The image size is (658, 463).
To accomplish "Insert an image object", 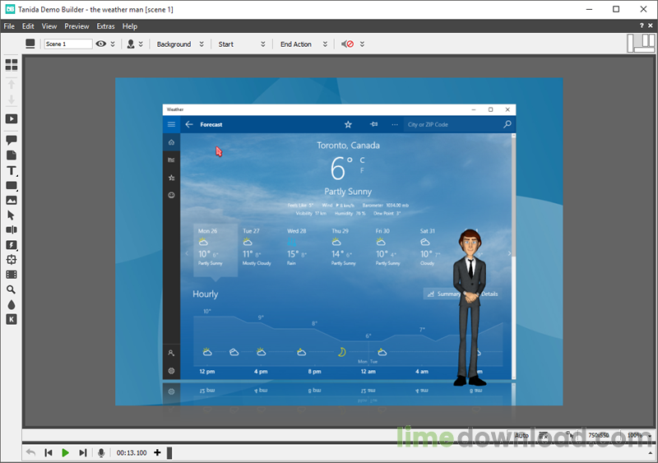I will 12,200.
